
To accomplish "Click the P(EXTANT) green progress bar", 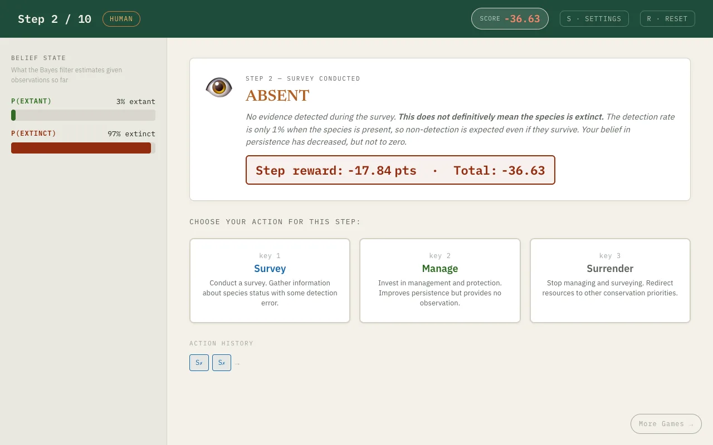I will 83,115.
